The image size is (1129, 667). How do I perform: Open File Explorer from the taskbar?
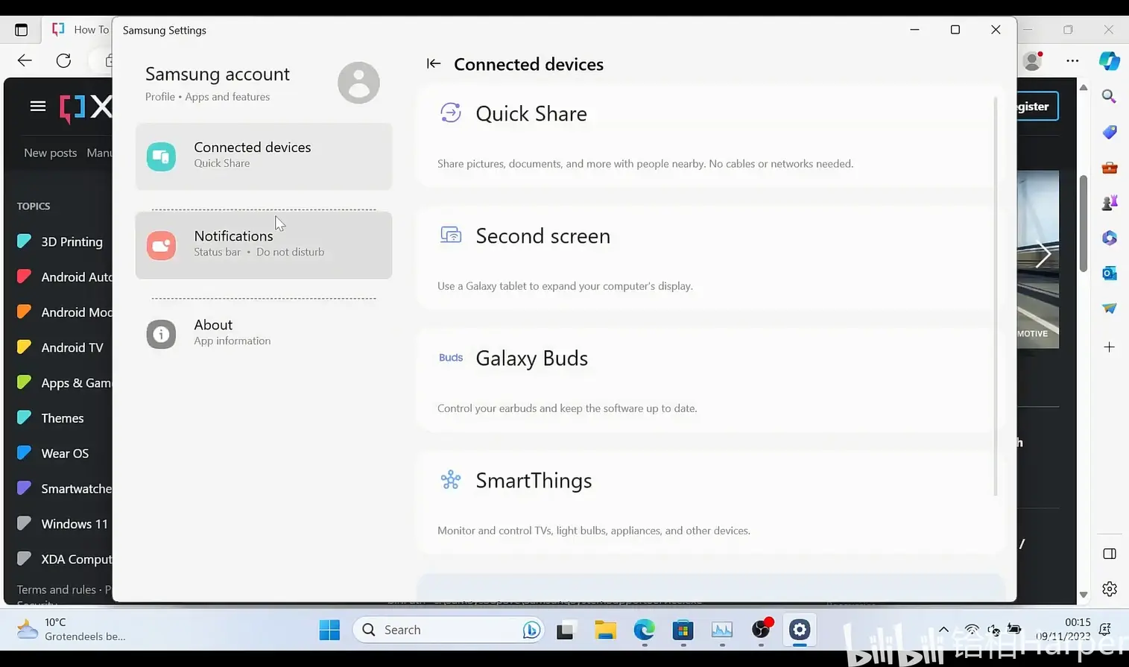(x=605, y=630)
